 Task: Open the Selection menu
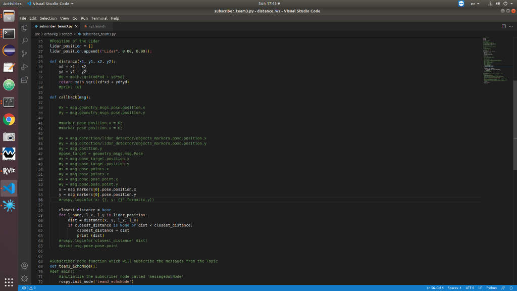48,19
